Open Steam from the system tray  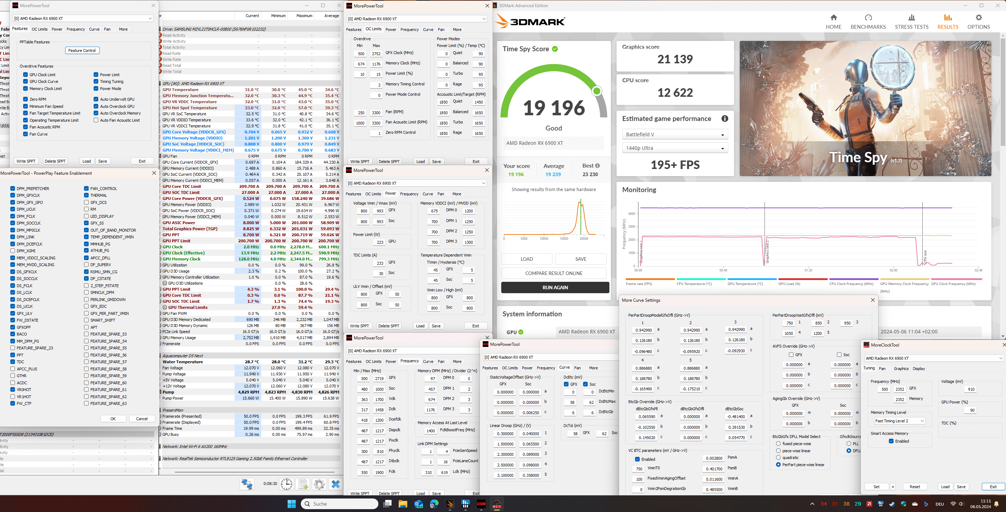click(x=892, y=504)
